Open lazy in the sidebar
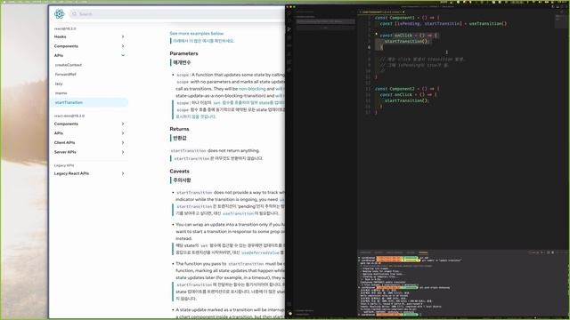 (59, 84)
